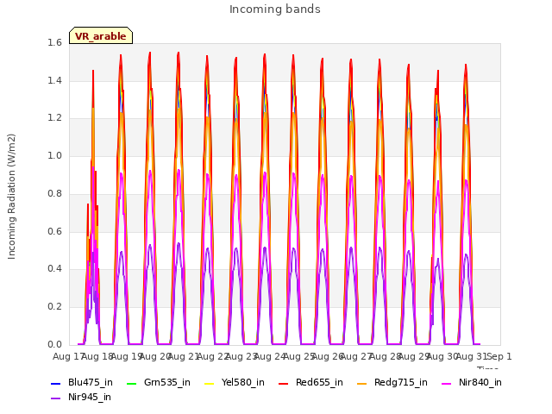
Task: Select the Blu475_in legend entry
Action: (82, 383)
